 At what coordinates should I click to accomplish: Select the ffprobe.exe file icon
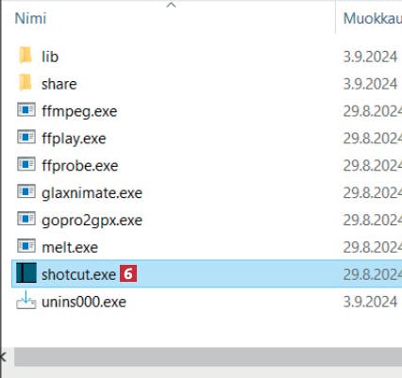(26, 165)
